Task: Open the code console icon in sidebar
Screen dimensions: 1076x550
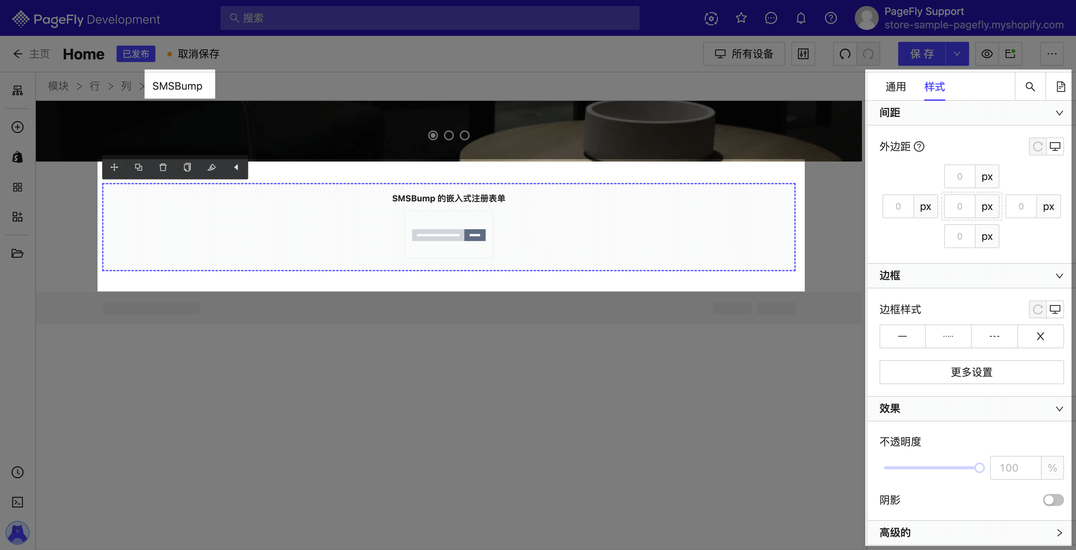Action: [18, 502]
